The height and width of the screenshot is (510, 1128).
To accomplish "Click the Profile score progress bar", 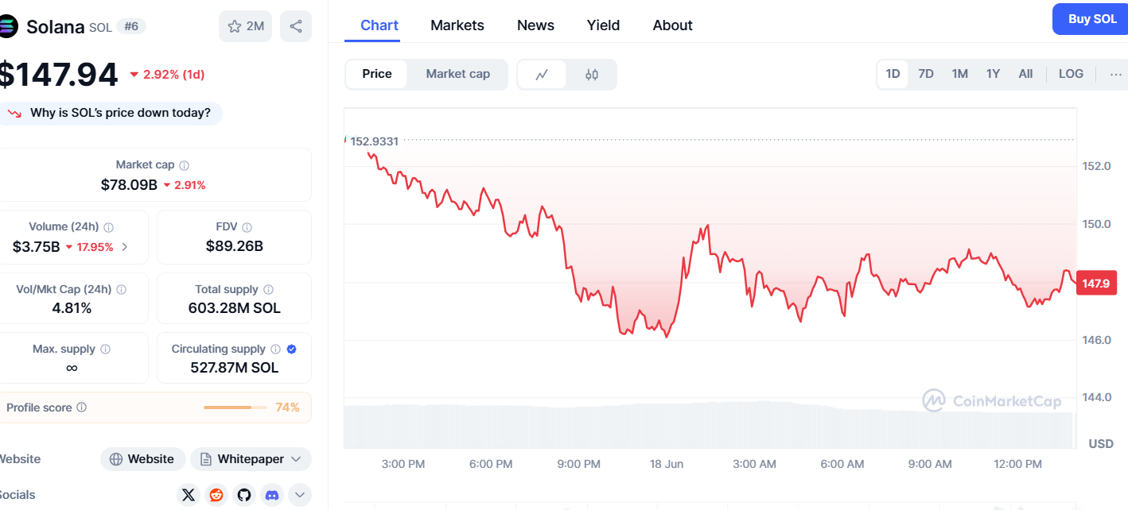I will point(235,408).
